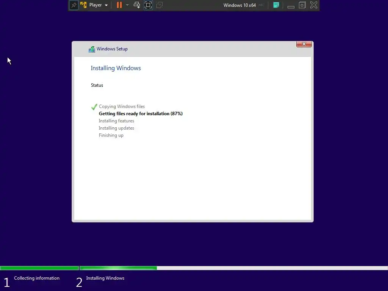Click the Installing features step
Viewport: 388px width, 291px height.
click(x=116, y=121)
